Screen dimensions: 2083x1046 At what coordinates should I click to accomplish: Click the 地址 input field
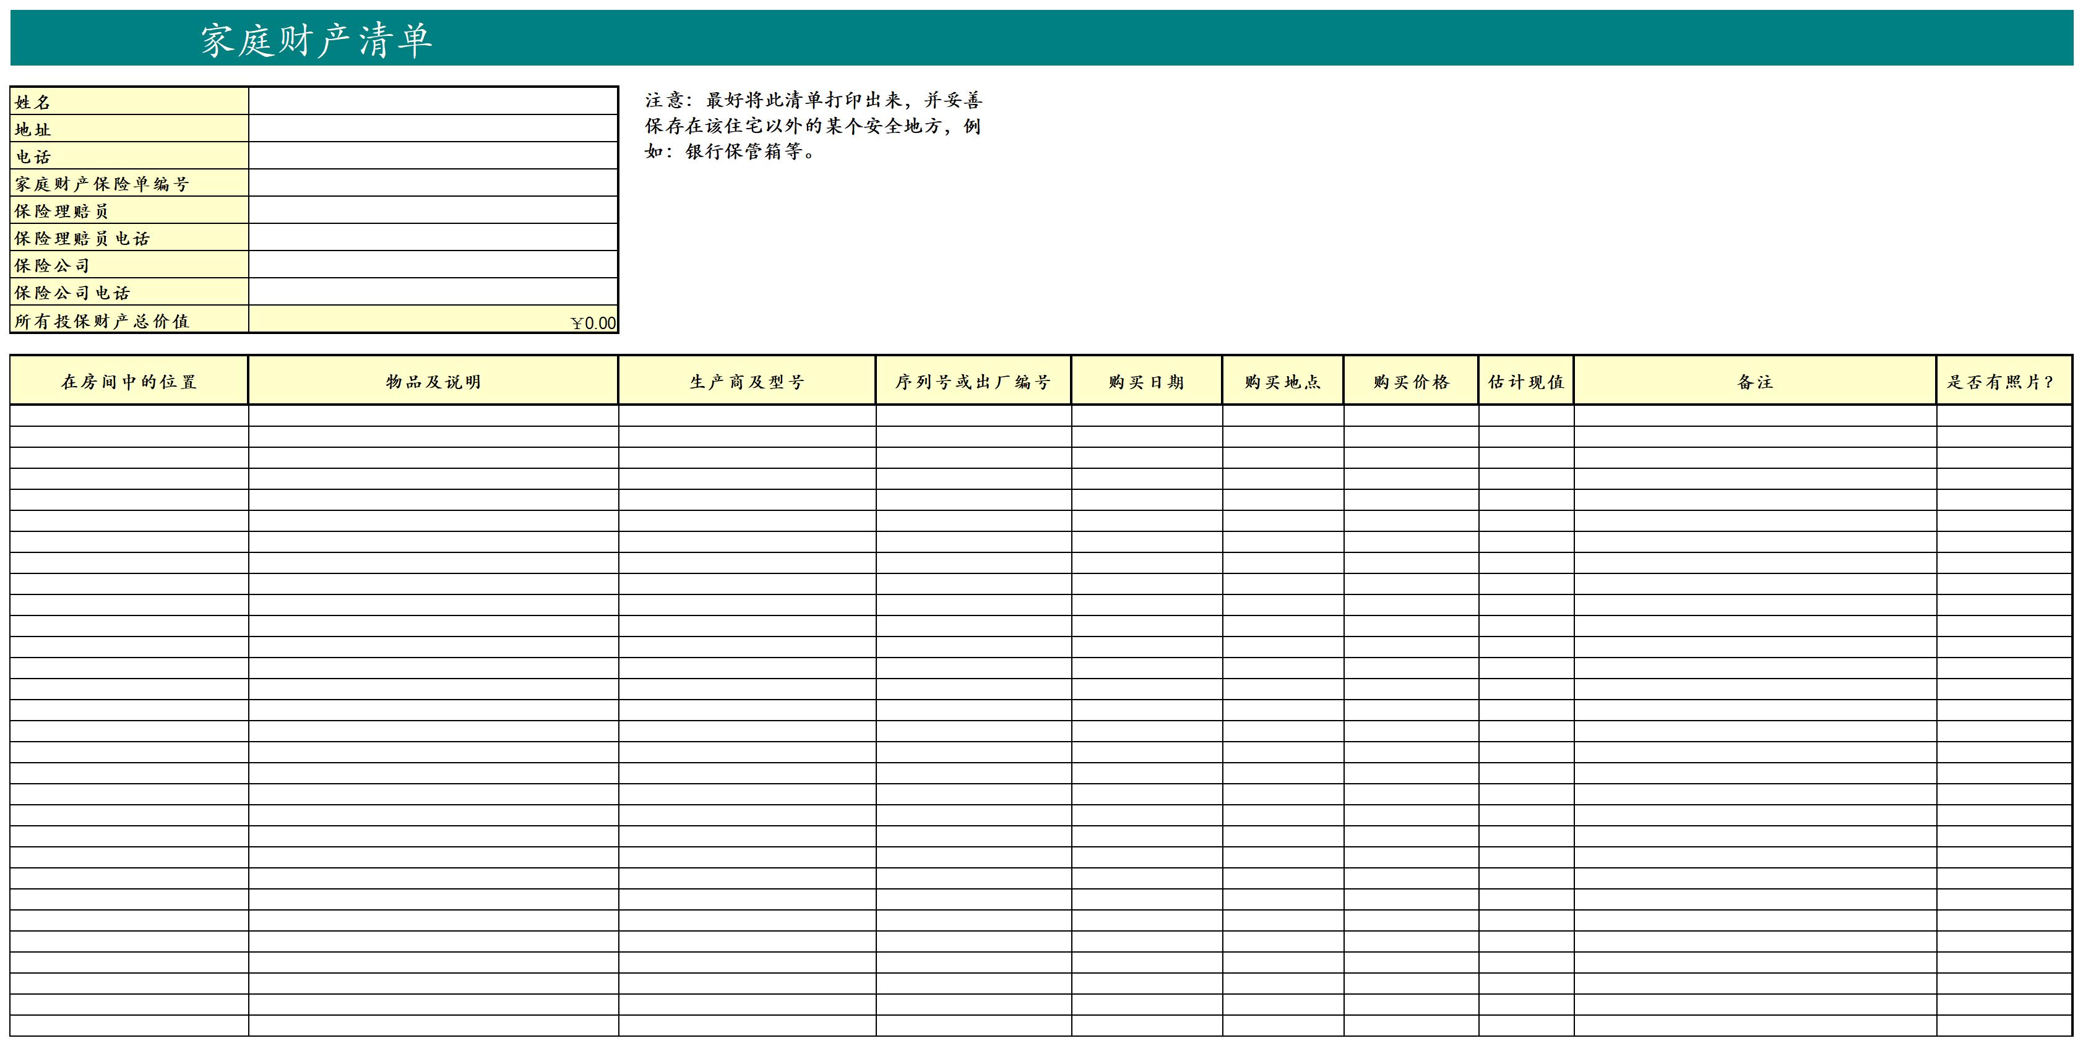pos(433,129)
